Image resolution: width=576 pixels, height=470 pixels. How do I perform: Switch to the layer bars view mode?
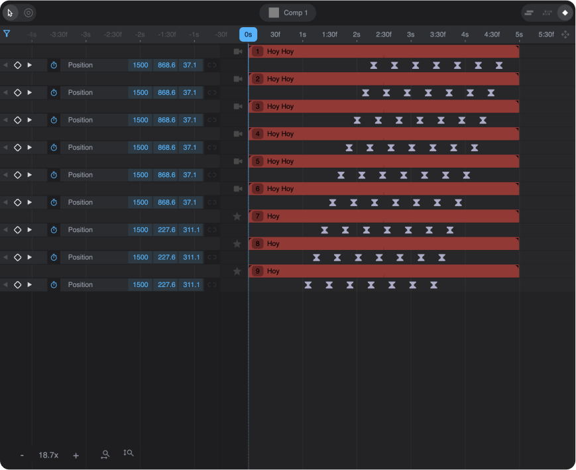pyautogui.click(x=529, y=13)
